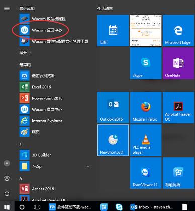Viewport: 195px width, 211px height.
Task: Switch to Outlook Inbox window on taskbar
Action: (x=152, y=207)
